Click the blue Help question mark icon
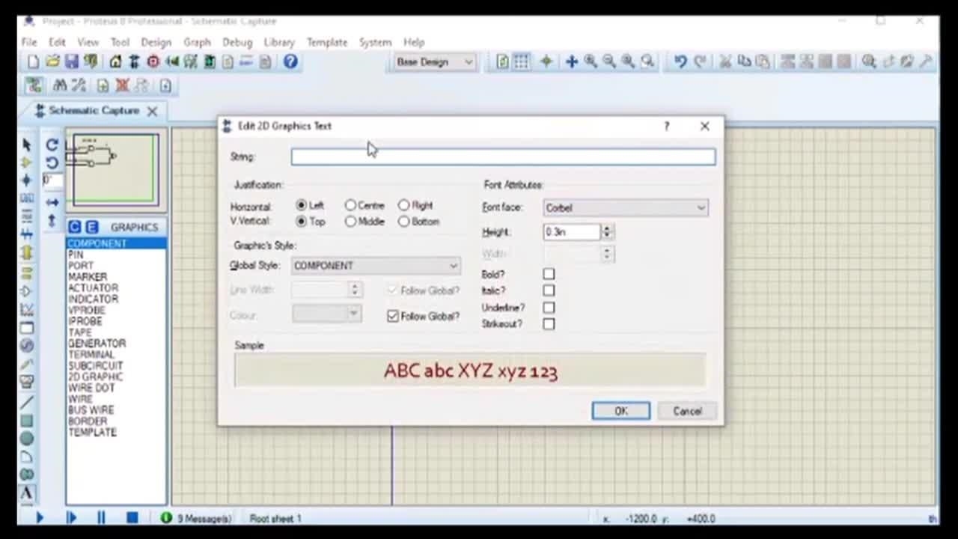 [290, 62]
